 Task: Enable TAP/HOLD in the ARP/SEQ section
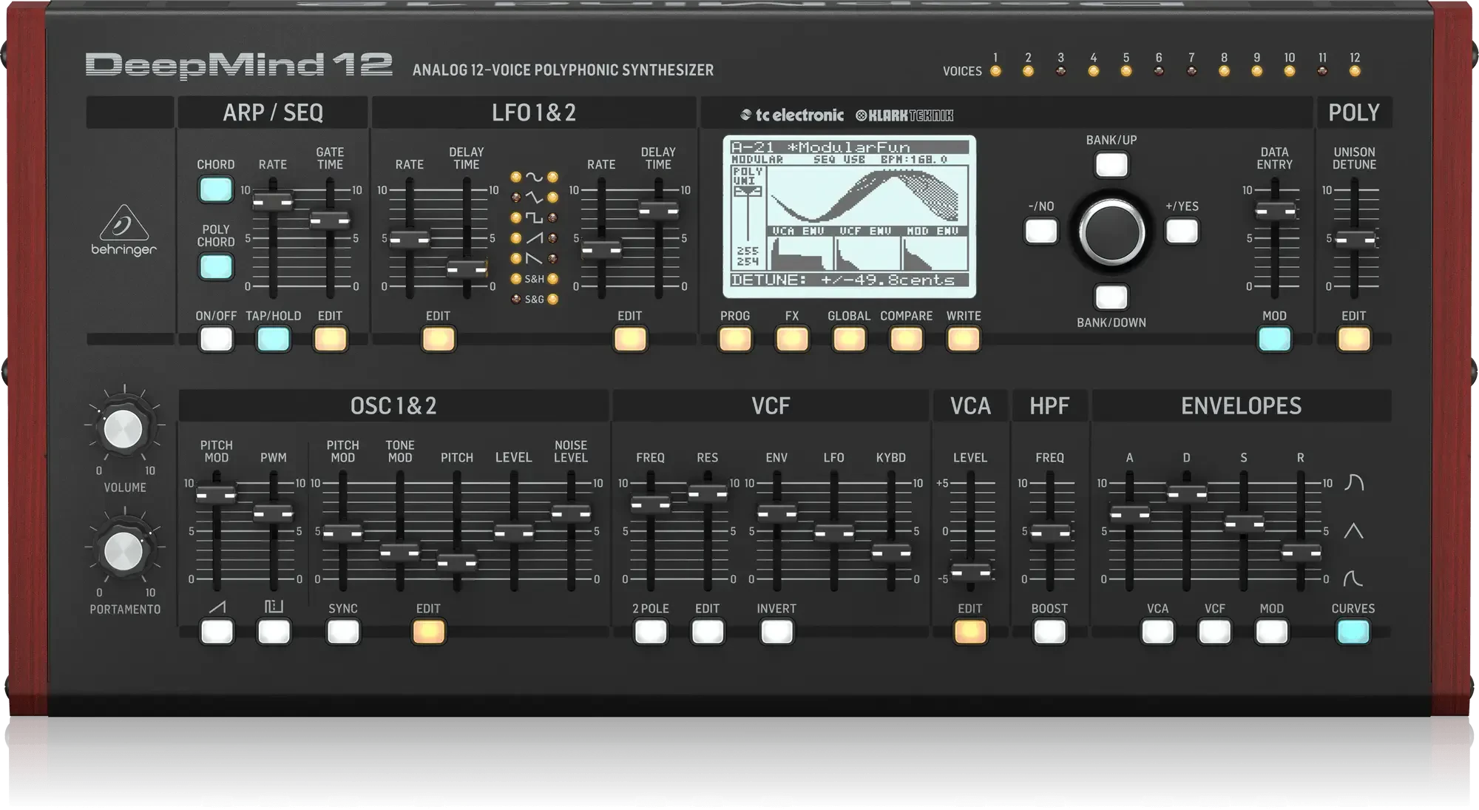[x=272, y=340]
